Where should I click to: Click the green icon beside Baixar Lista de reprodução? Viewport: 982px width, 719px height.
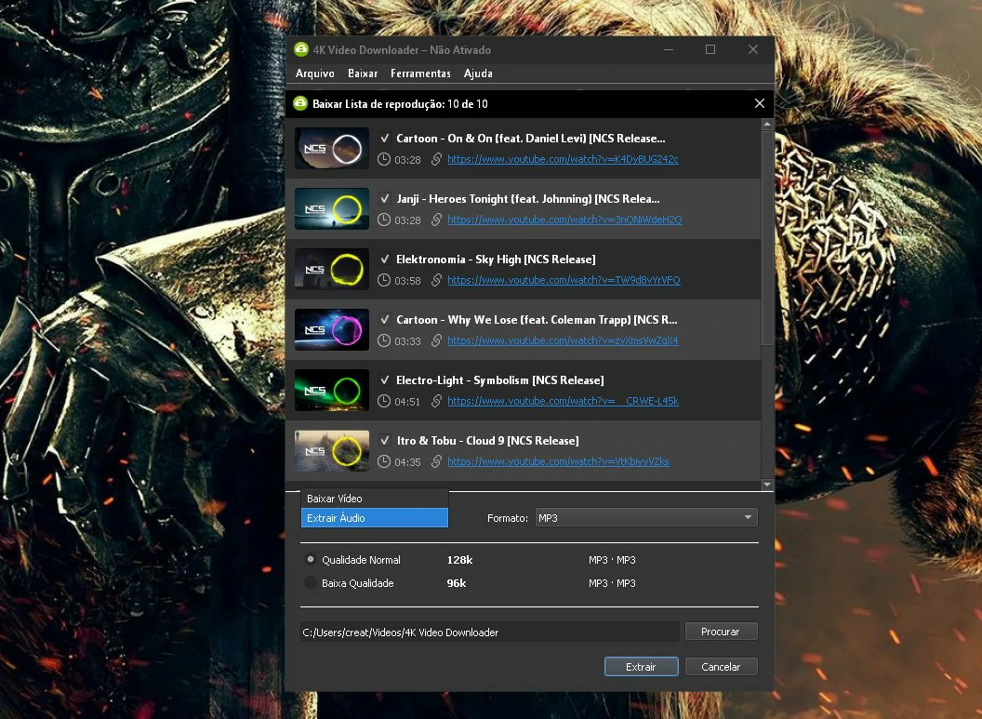[x=300, y=103]
